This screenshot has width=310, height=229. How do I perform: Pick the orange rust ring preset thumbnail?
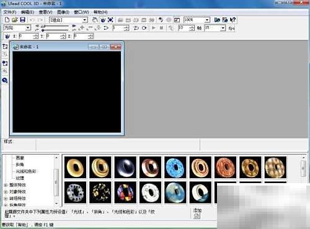pyautogui.click(x=225, y=167)
